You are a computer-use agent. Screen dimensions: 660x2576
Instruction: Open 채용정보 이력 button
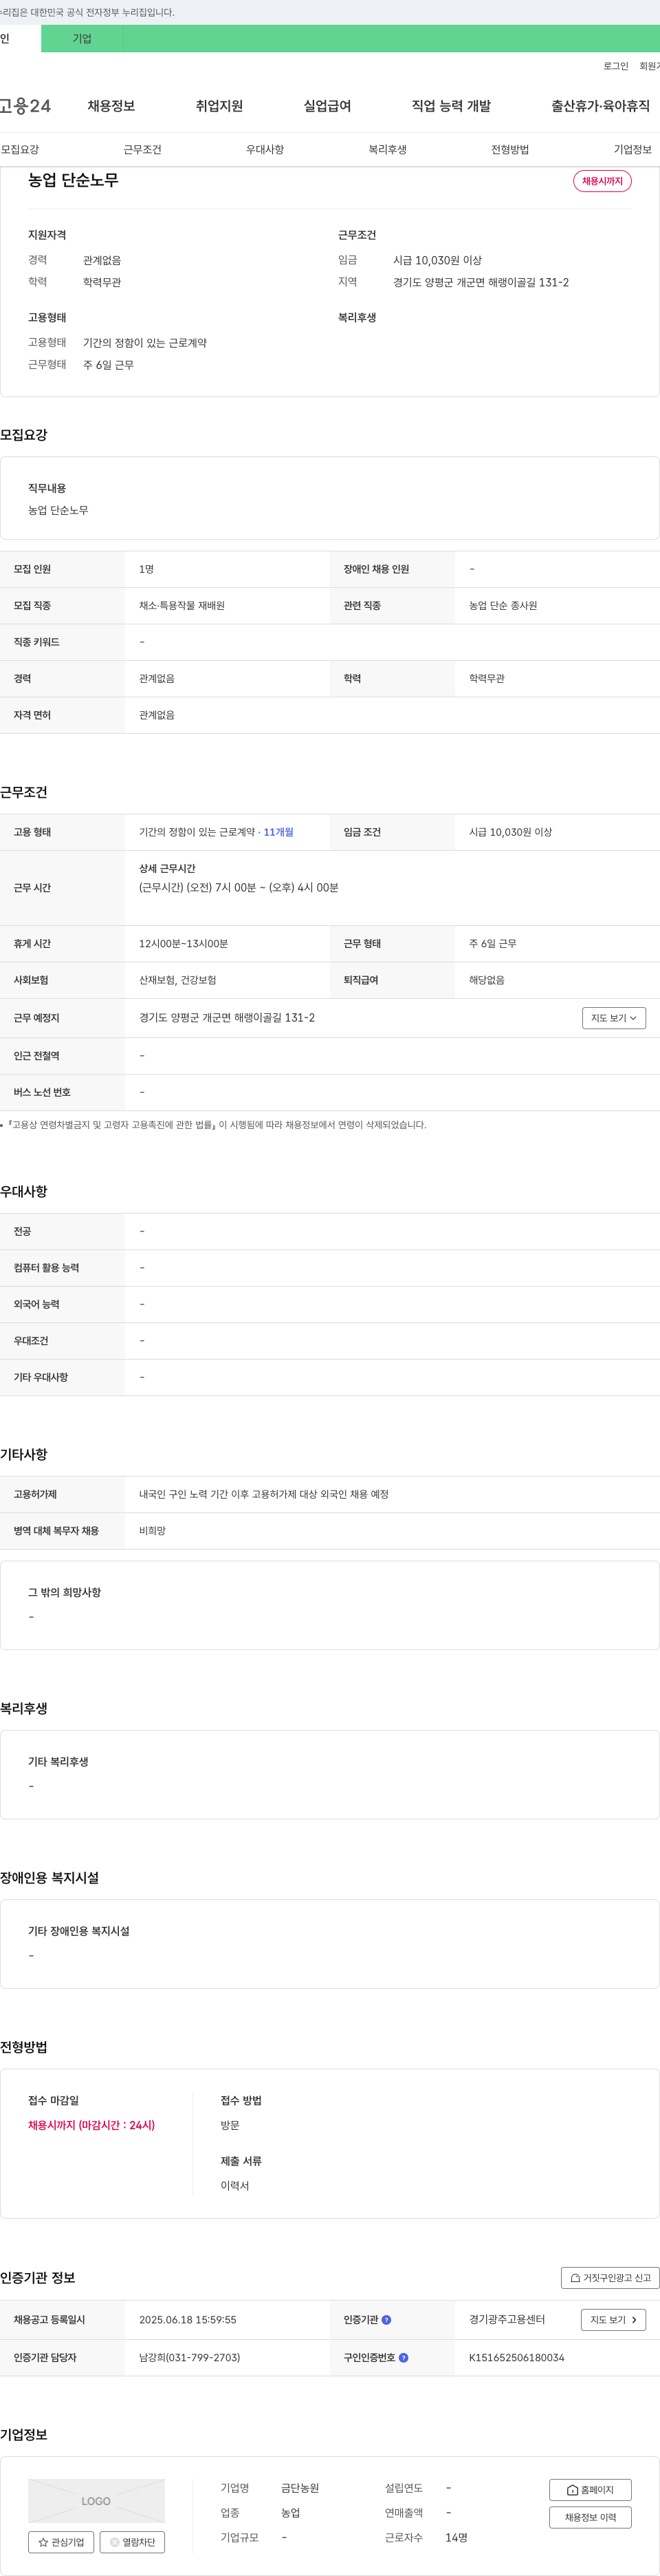(590, 2518)
